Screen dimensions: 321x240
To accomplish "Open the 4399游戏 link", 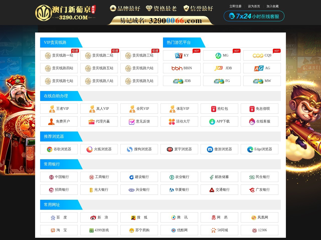I will pyautogui.click(x=99, y=230).
